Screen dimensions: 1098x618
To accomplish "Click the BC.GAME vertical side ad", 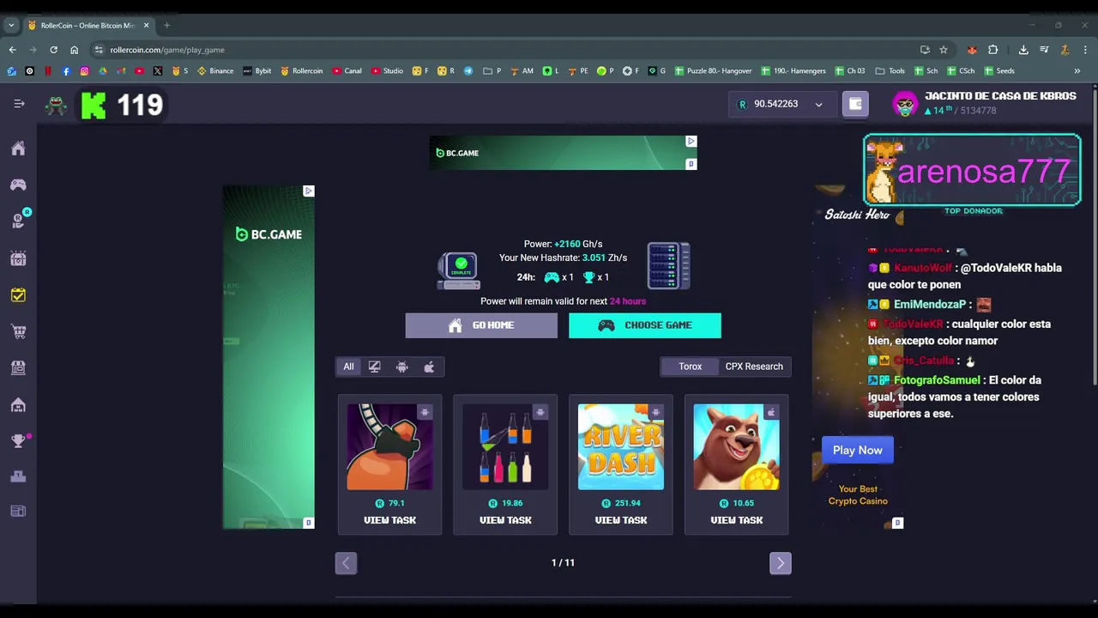I will pos(269,357).
